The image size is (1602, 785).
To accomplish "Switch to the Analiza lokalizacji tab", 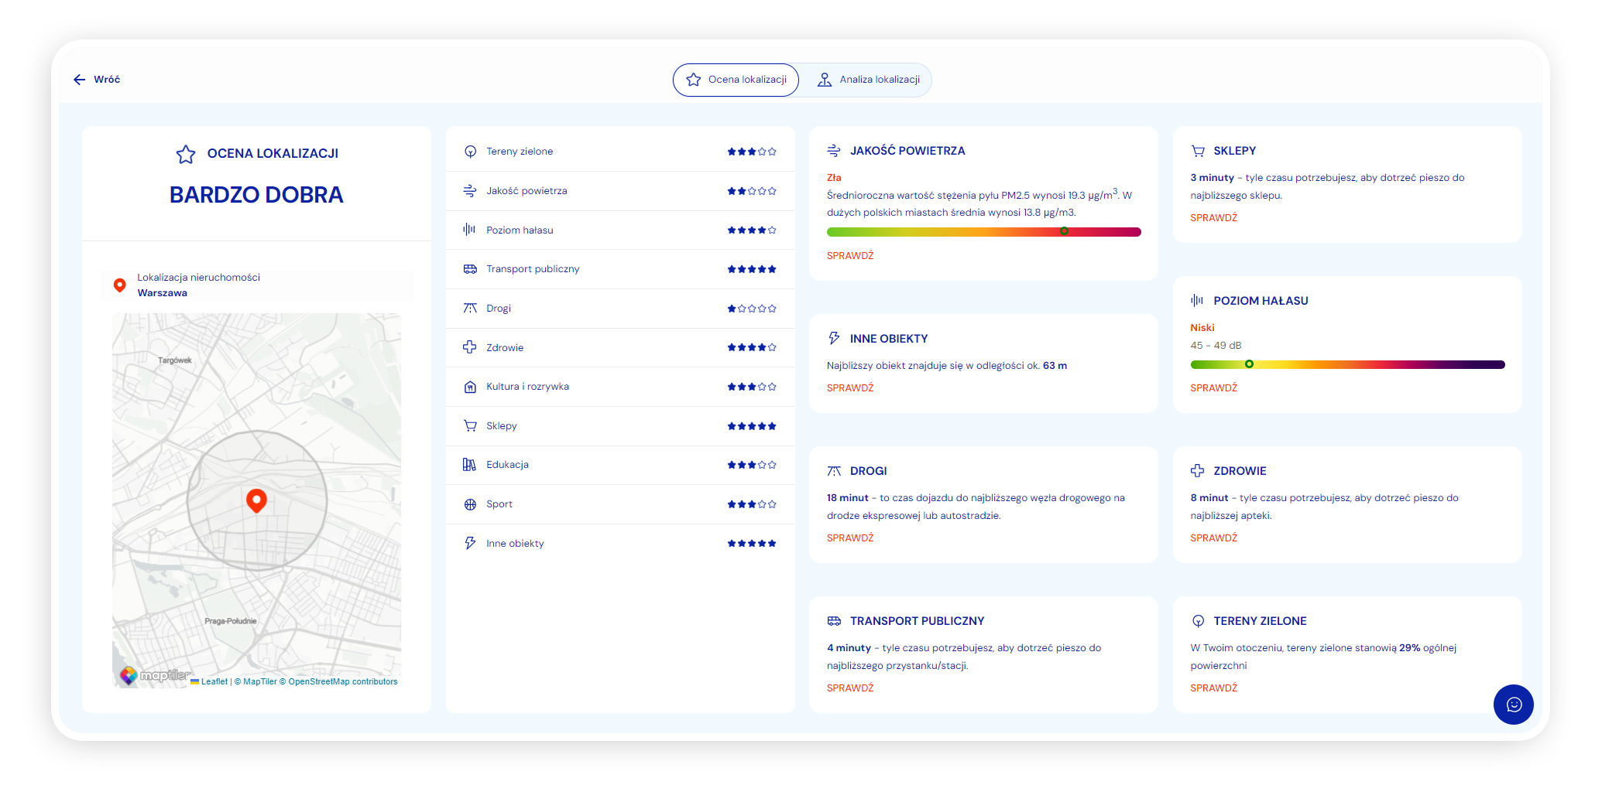I will click(868, 80).
